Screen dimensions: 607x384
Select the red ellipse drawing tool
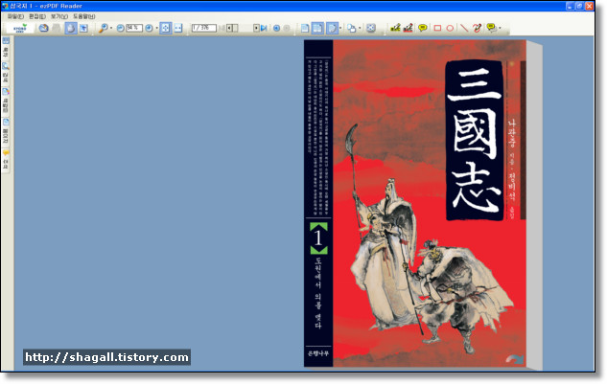click(450, 28)
